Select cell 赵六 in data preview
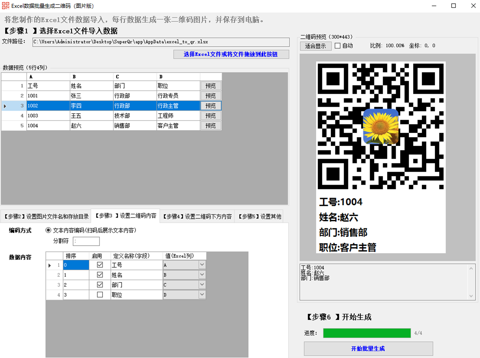This screenshot has height=358, width=480. tap(92, 126)
